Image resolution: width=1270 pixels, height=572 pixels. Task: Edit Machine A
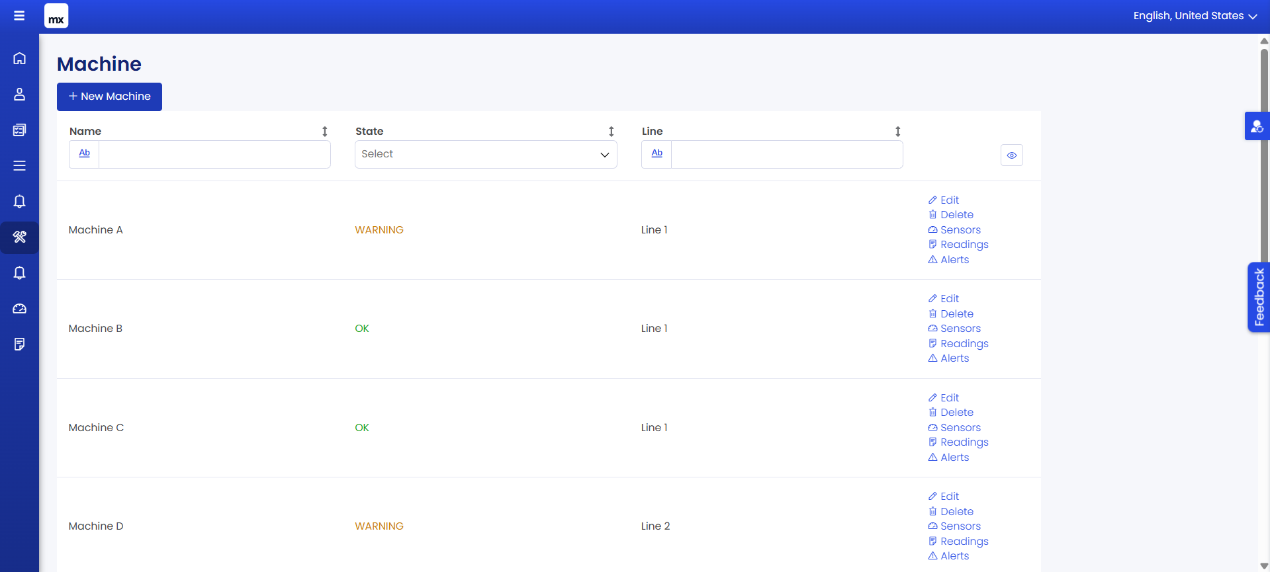(944, 200)
